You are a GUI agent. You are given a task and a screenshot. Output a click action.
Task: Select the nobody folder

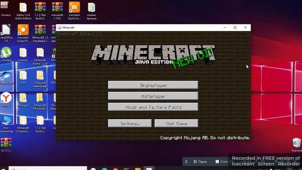(23, 55)
